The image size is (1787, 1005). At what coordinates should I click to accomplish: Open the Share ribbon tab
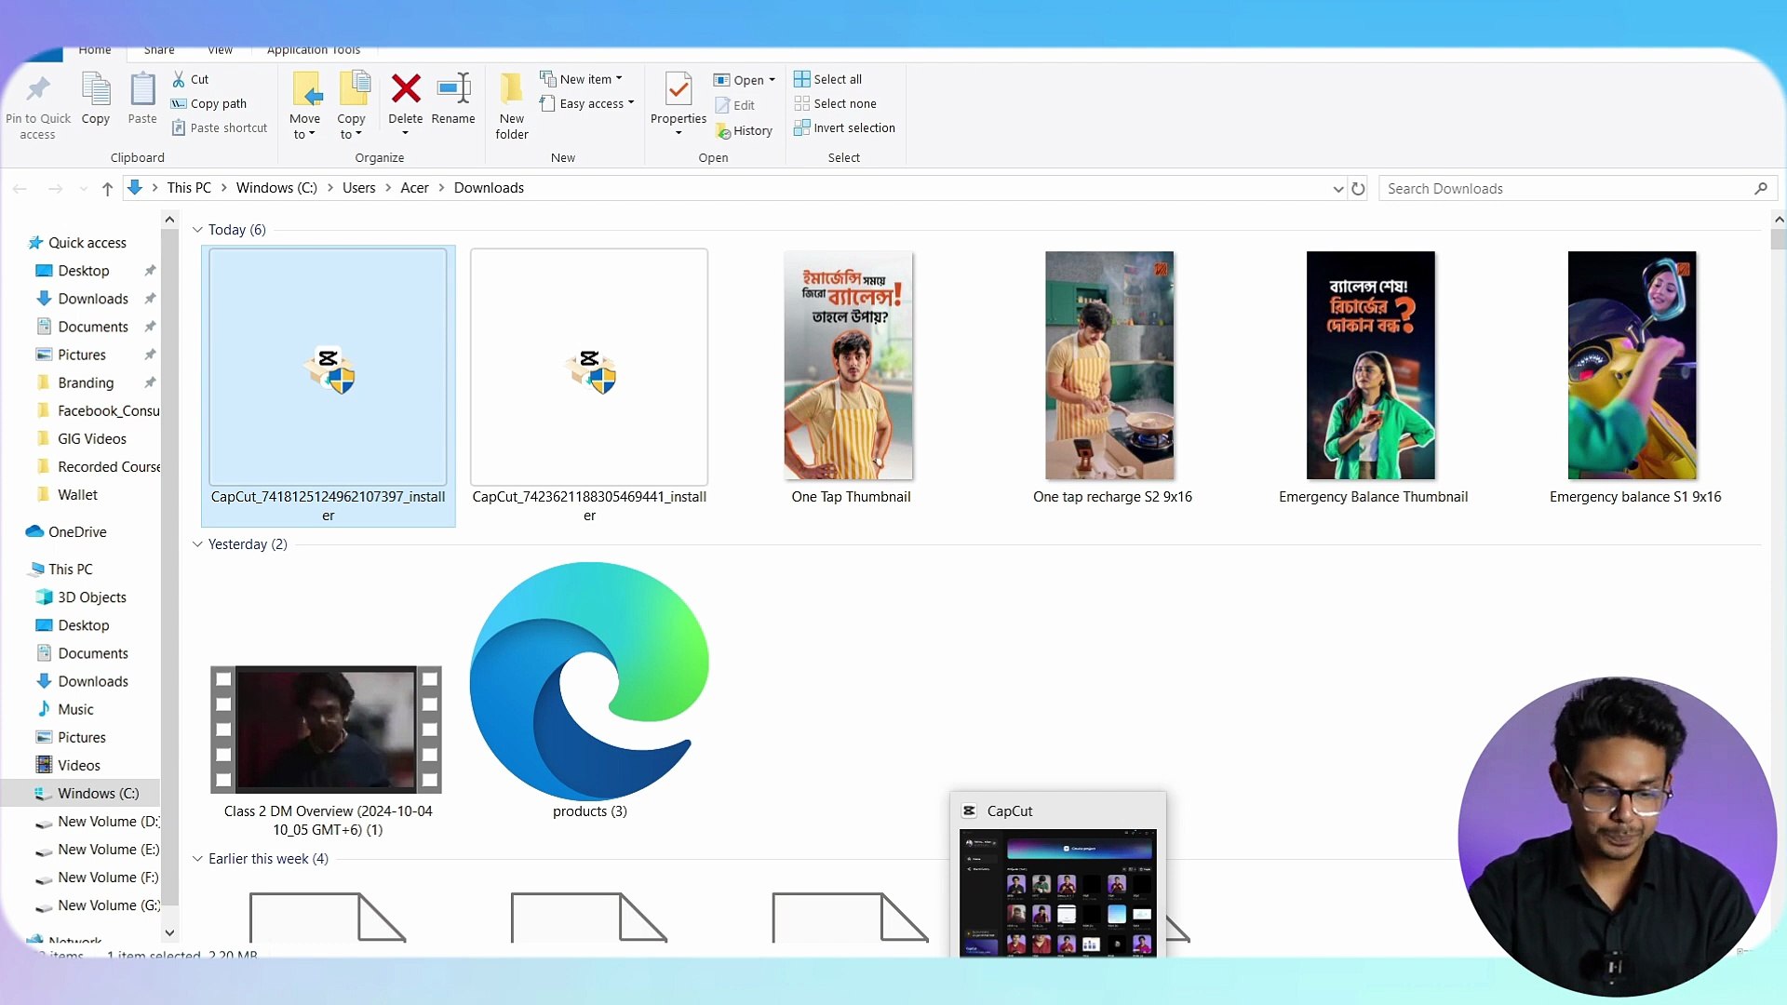tap(158, 49)
